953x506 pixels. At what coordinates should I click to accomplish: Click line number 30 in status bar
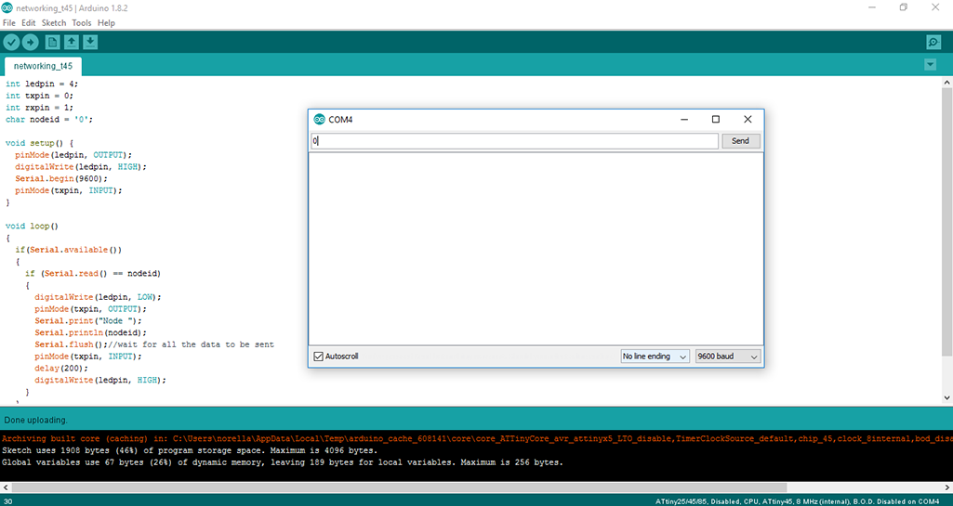8,501
